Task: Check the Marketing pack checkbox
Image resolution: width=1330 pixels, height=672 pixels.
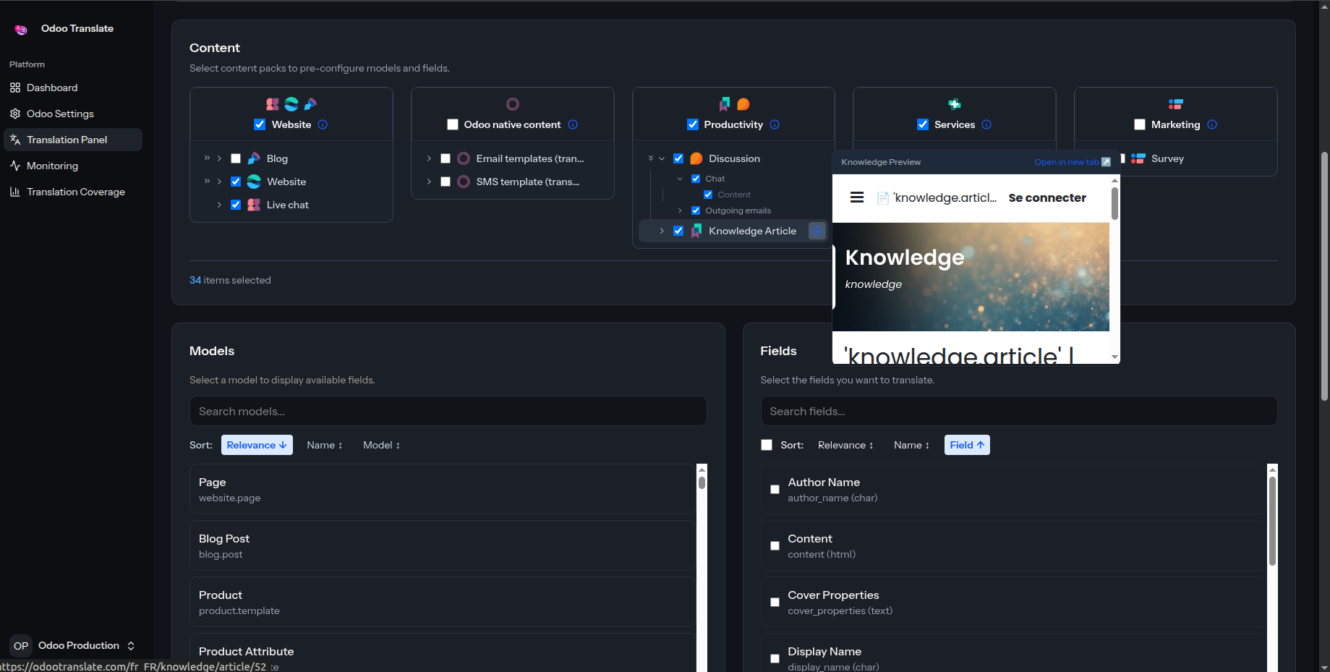Action: point(1140,124)
